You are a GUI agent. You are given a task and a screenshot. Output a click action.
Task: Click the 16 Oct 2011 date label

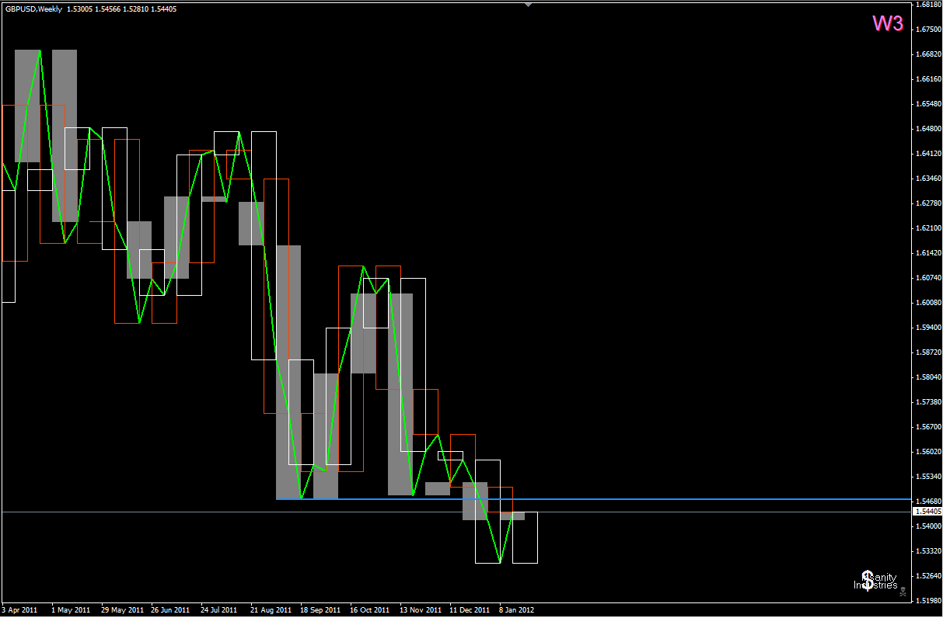coord(369,610)
